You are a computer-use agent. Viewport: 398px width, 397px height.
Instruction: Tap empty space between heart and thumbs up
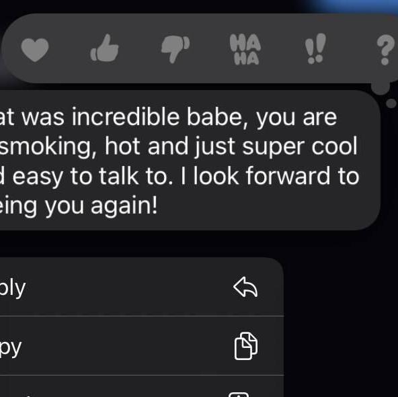(69, 49)
